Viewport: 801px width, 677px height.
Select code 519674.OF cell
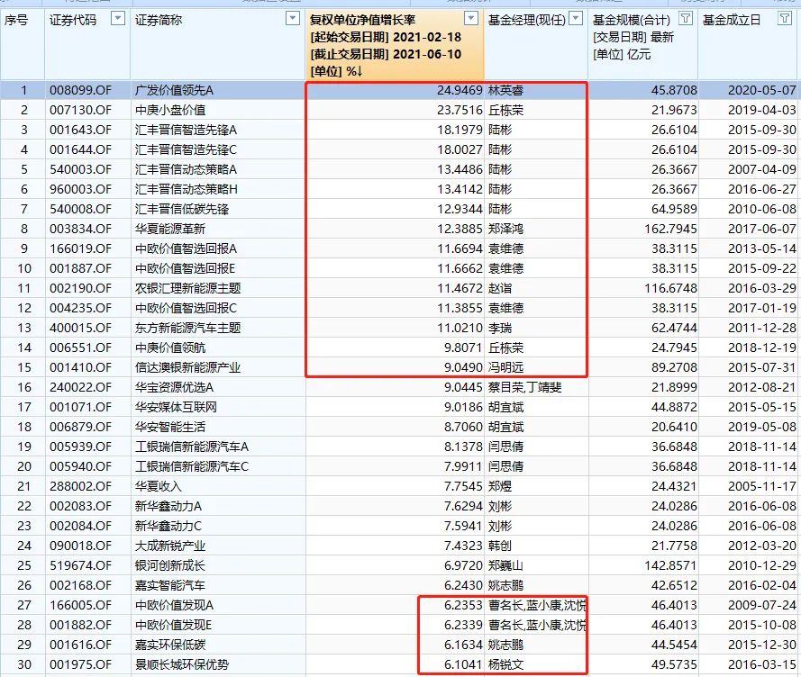81,565
